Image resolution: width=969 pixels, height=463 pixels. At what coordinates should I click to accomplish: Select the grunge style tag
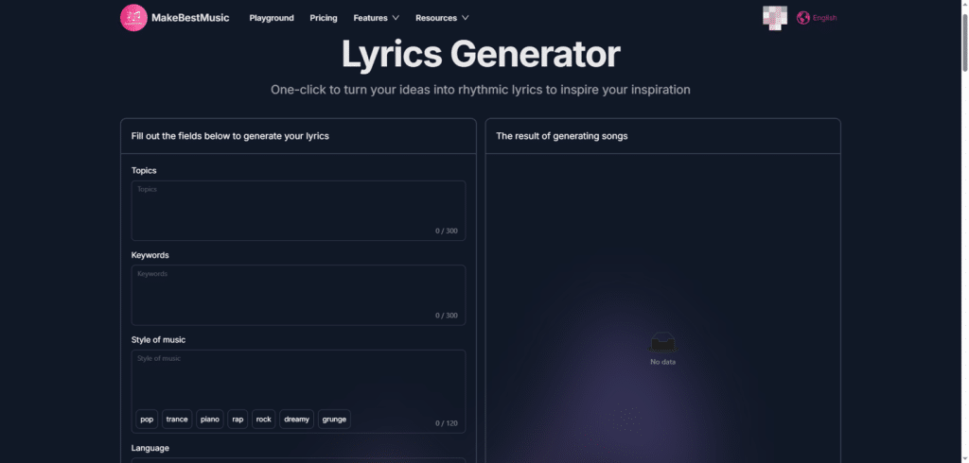[x=334, y=420]
